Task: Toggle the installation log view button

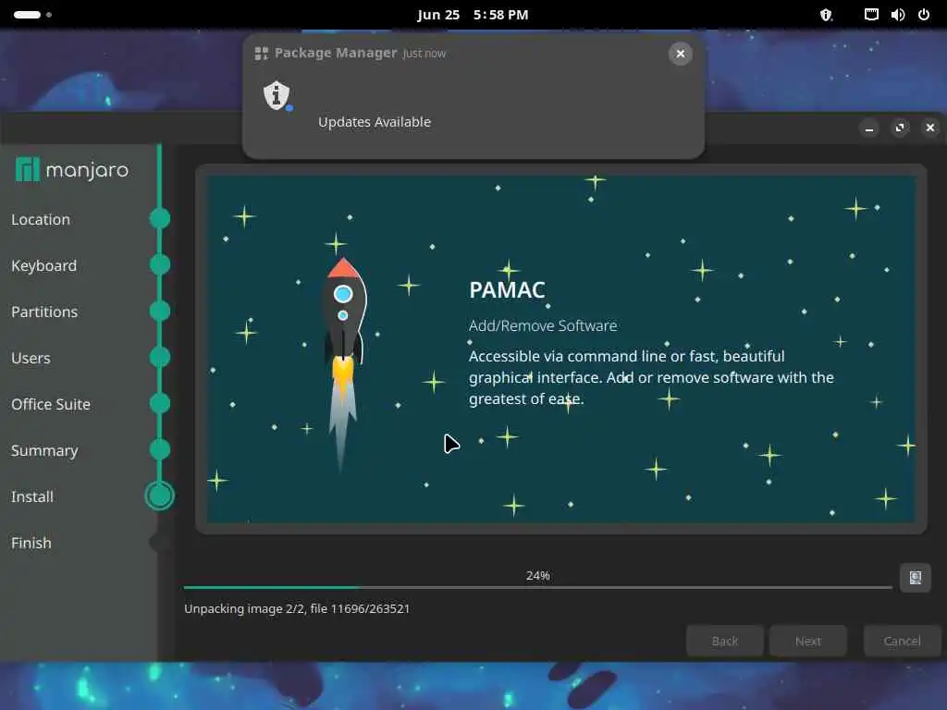Action: (915, 578)
